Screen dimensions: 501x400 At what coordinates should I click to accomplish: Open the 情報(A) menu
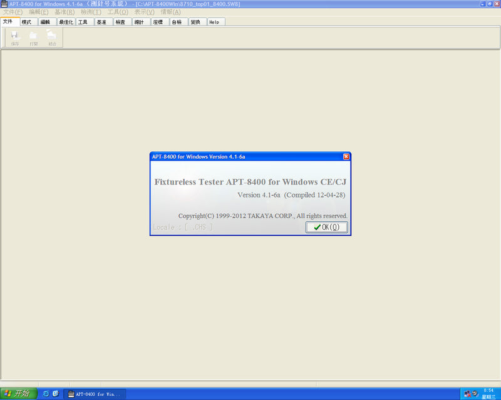170,12
